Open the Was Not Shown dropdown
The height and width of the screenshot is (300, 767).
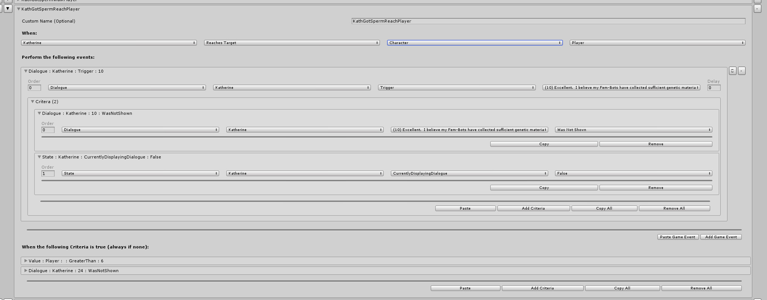633,130
